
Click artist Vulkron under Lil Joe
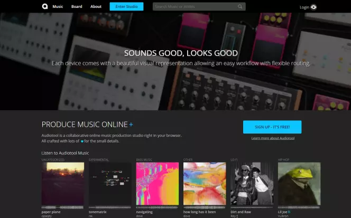coord(283,216)
